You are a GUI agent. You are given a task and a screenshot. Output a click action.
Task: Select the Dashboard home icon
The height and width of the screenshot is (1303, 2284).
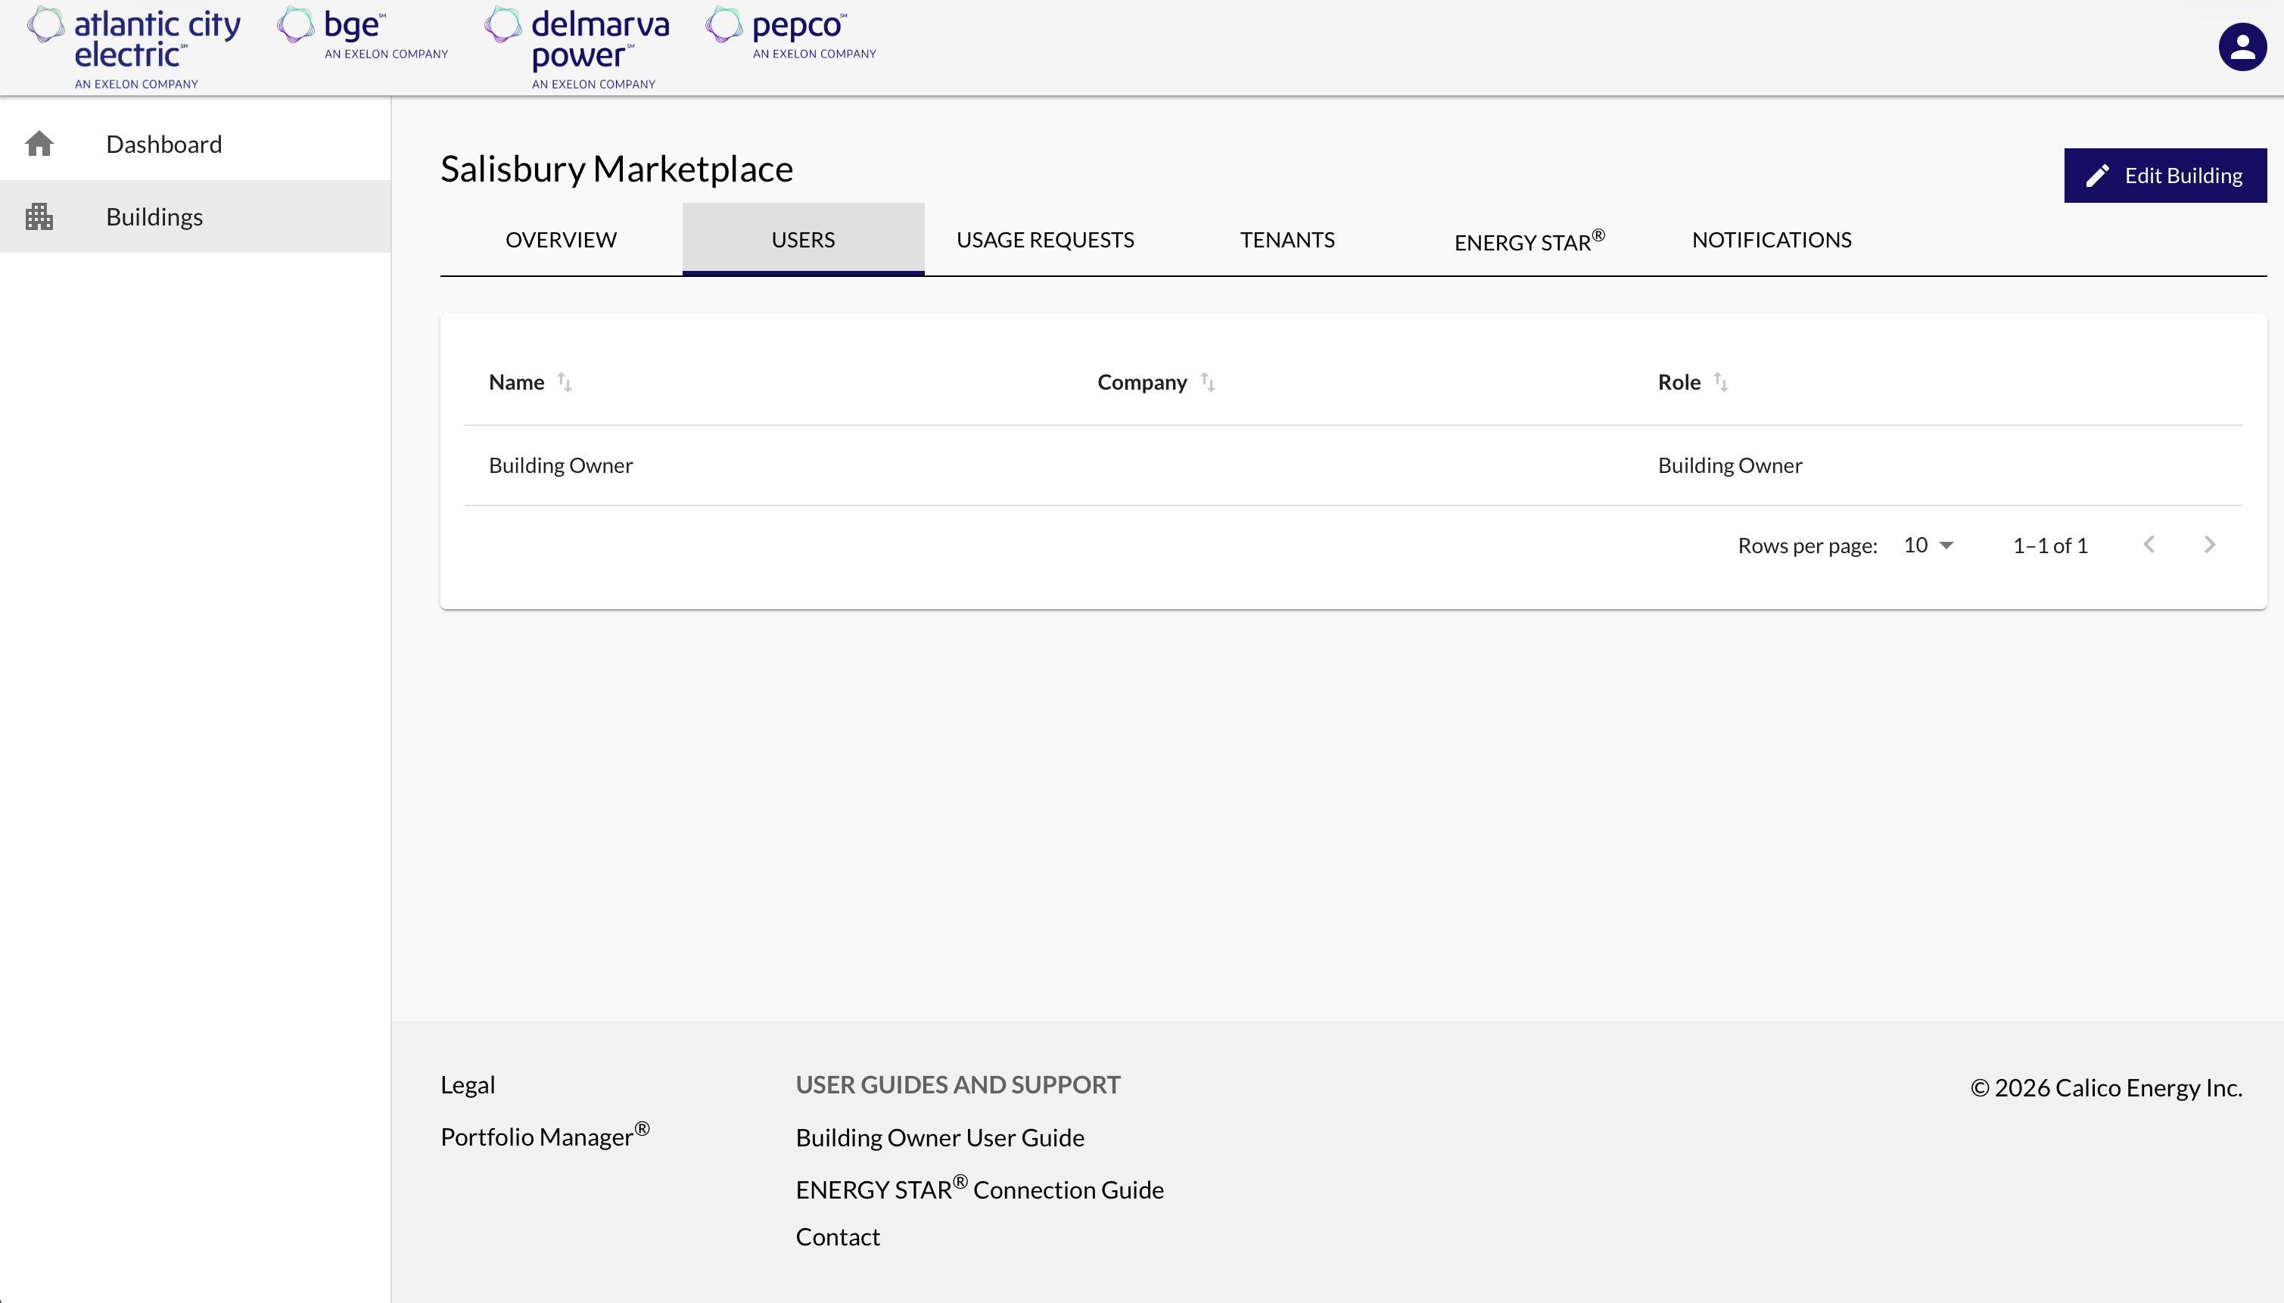(39, 143)
